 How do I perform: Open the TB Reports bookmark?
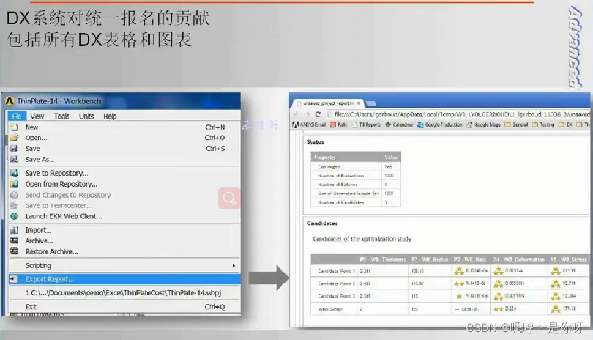pos(367,124)
